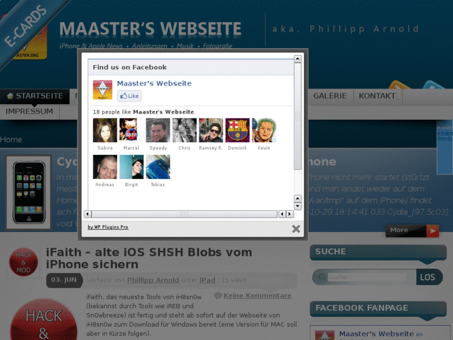Open Andreas's profile picture
The width and height of the screenshot is (453, 340).
(x=105, y=167)
